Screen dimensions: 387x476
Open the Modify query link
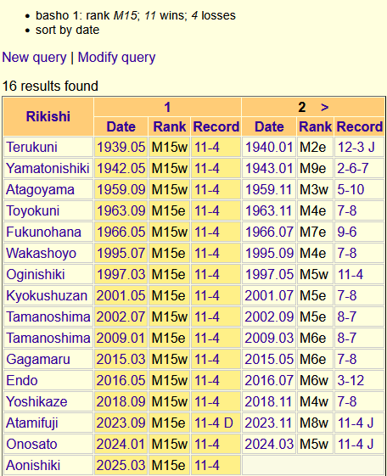click(116, 58)
